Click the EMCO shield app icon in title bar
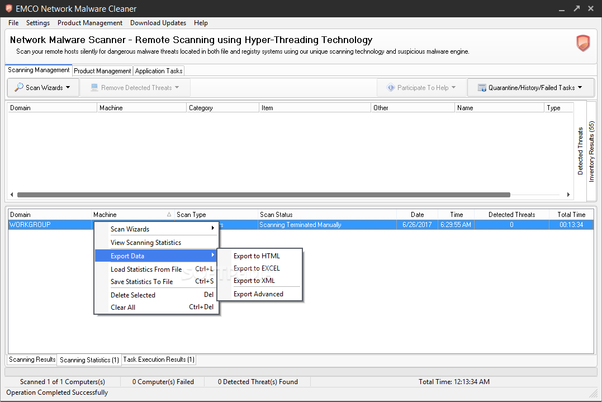Viewport: 602px width, 402px height. tap(9, 8)
